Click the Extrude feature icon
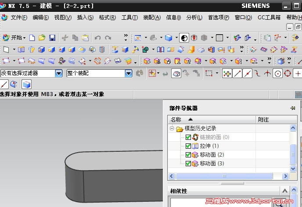302x207 pixels. (22, 50)
